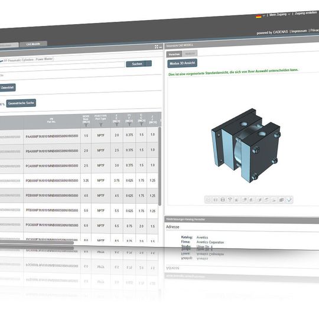The width and height of the screenshot is (319, 319).
Task: Switch to the CAD Modelle tab
Action: [x=33, y=44]
